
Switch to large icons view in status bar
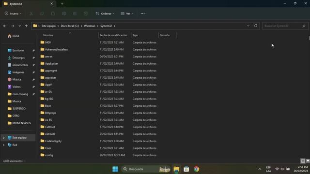pos(308,161)
